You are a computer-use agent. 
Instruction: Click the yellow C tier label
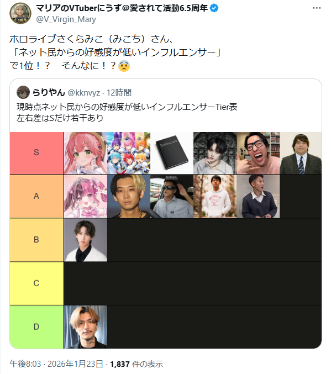(36, 283)
